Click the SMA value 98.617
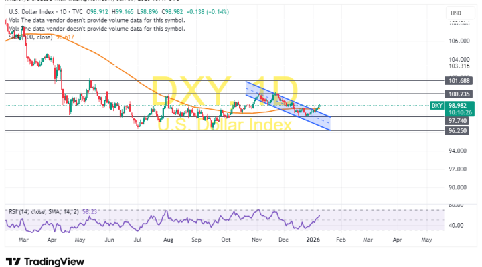 [x=65, y=37]
